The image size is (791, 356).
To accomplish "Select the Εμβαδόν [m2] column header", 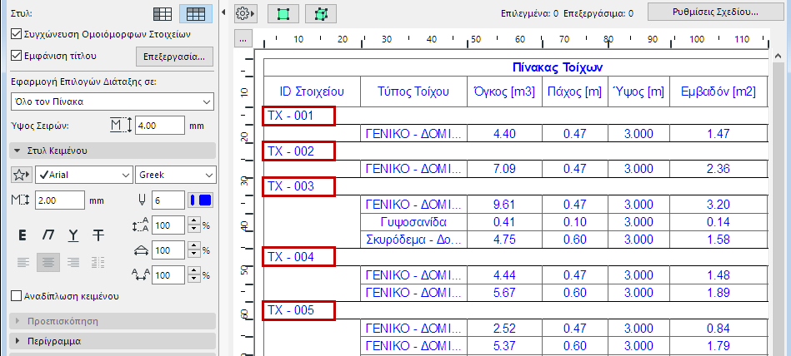I will point(718,91).
